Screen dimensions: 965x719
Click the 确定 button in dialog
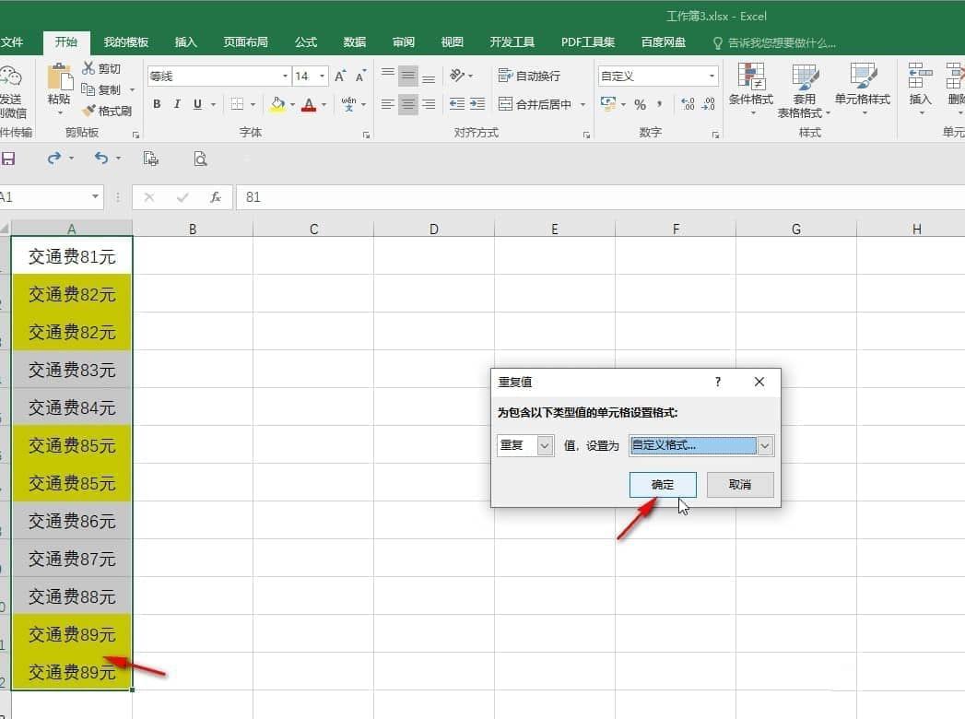(663, 485)
